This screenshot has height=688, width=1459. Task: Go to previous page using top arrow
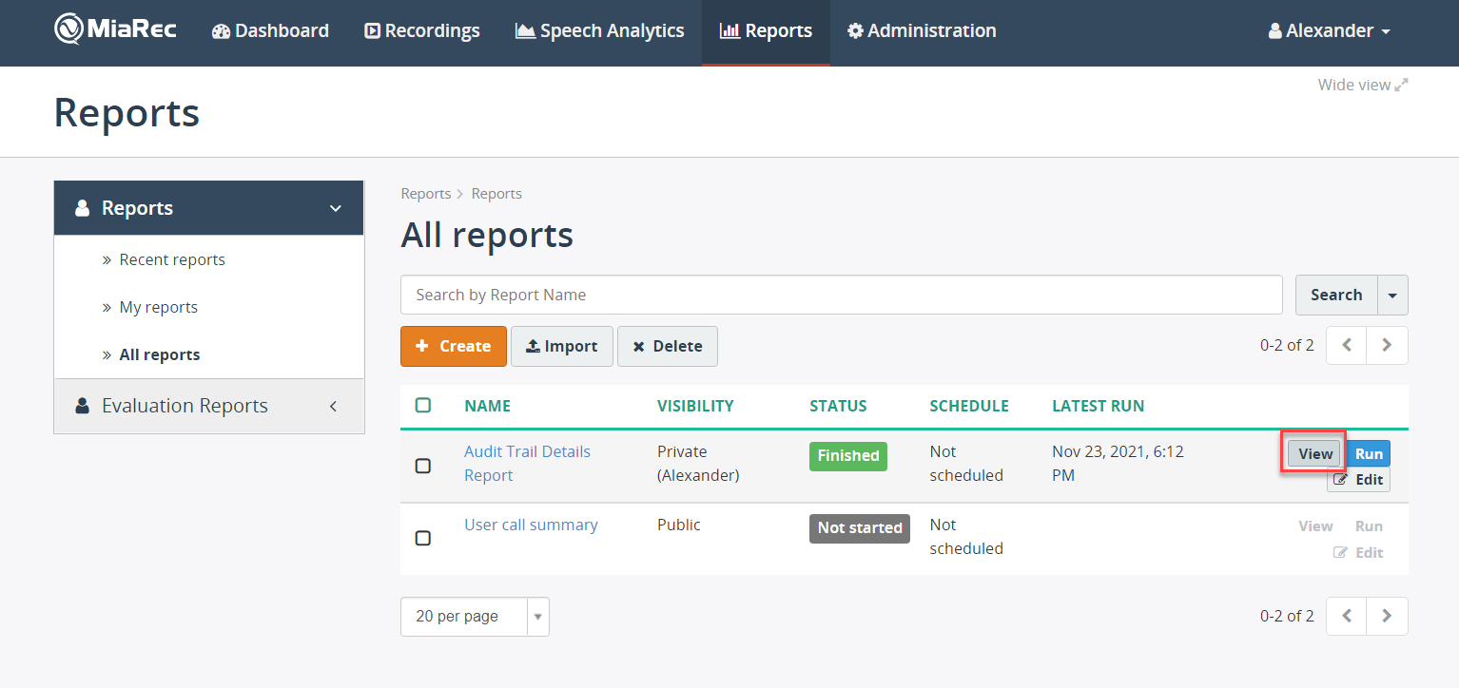[1347, 346]
